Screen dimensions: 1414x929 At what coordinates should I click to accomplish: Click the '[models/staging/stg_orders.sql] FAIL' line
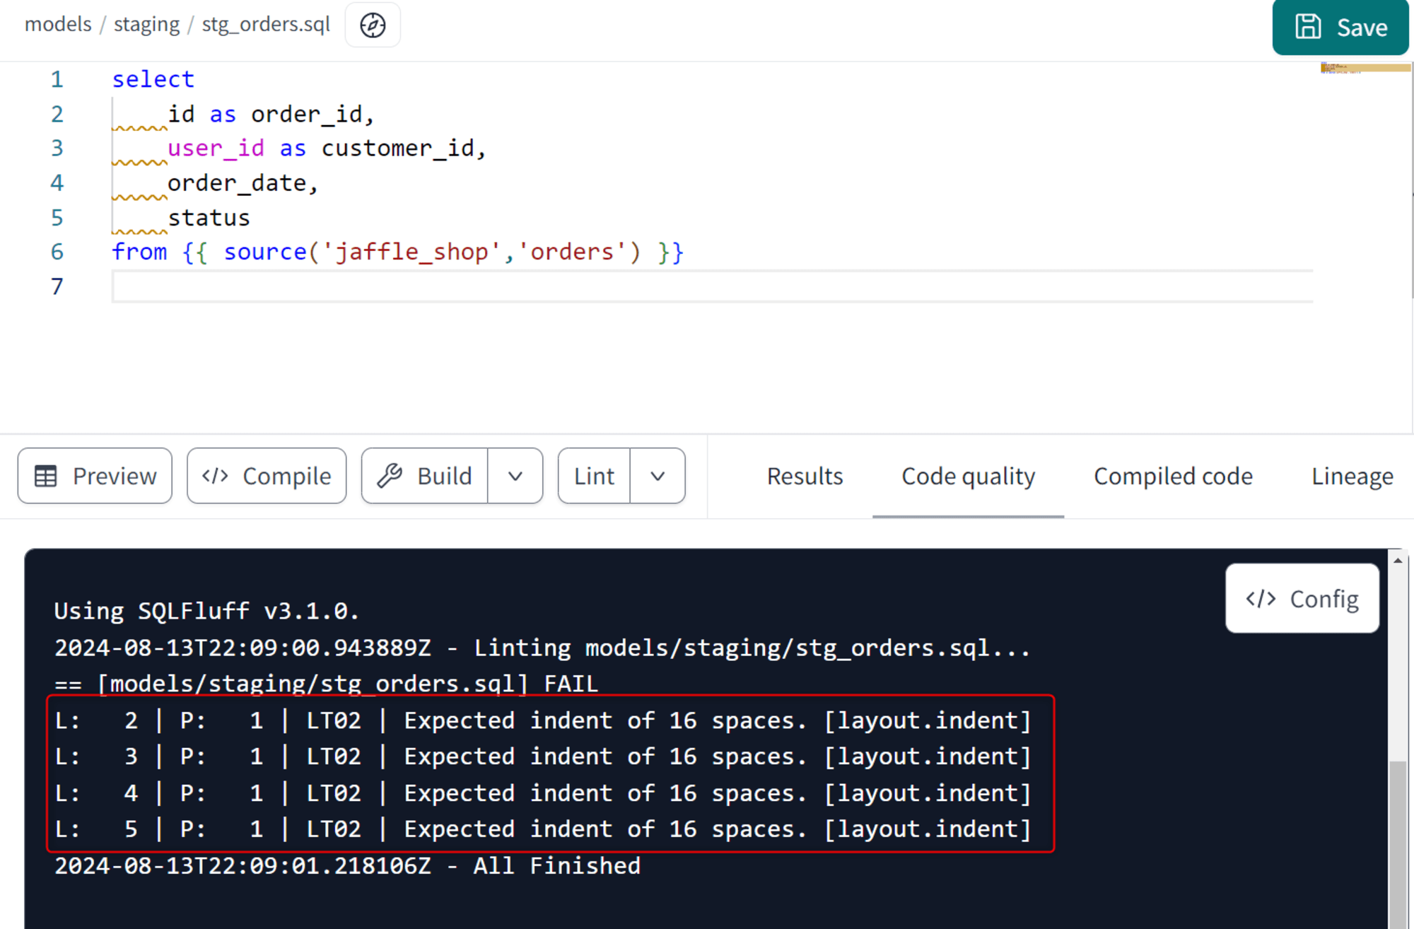[x=326, y=684]
